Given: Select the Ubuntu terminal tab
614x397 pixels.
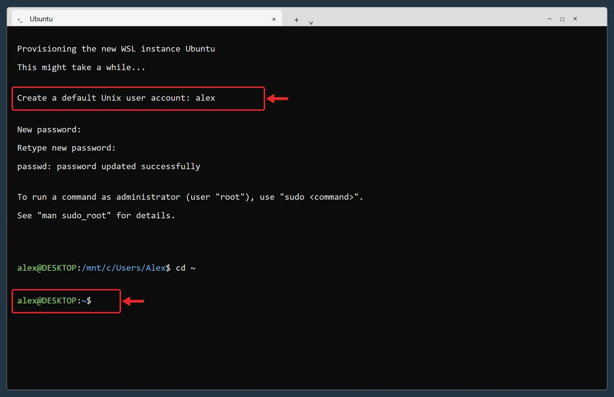Looking at the screenshot, I should (x=146, y=18).
